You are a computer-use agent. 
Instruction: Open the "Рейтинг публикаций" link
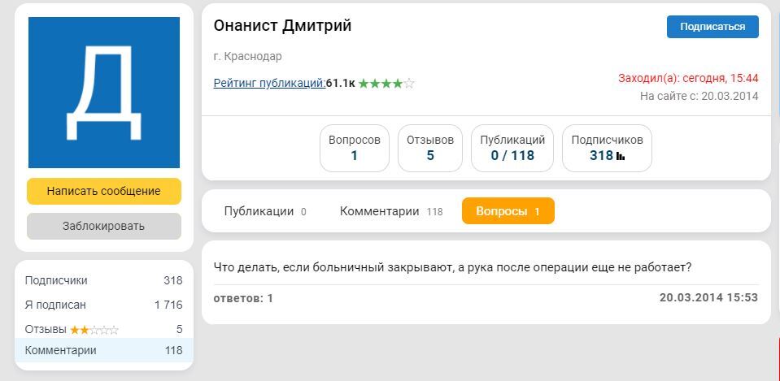point(269,83)
